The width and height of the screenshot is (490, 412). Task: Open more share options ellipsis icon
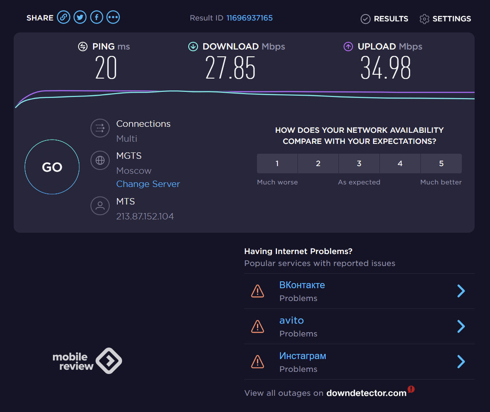pos(113,17)
